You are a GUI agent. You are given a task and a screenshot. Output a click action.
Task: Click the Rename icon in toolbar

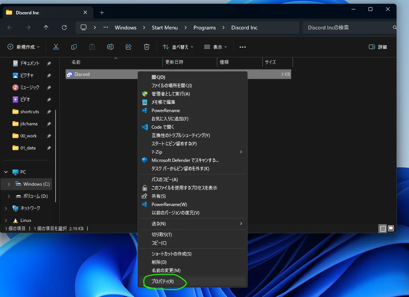click(x=110, y=47)
